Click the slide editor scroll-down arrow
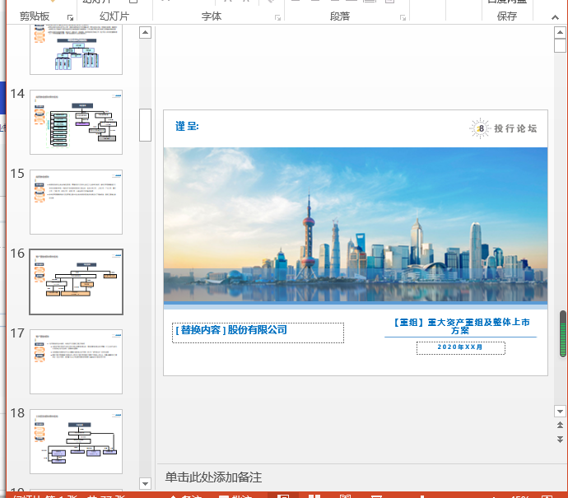568x498 pixels. [560, 411]
